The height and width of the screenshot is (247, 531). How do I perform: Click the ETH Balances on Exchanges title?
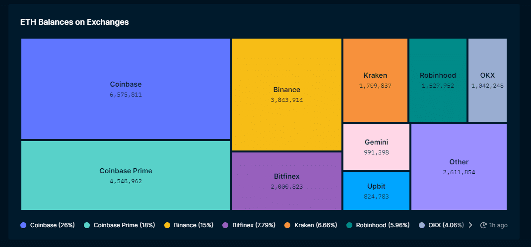pos(74,22)
